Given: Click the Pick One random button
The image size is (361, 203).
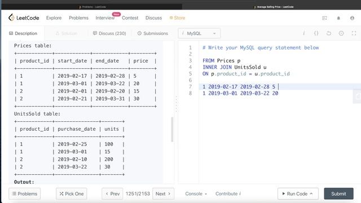Looking at the screenshot, I should point(72,194).
